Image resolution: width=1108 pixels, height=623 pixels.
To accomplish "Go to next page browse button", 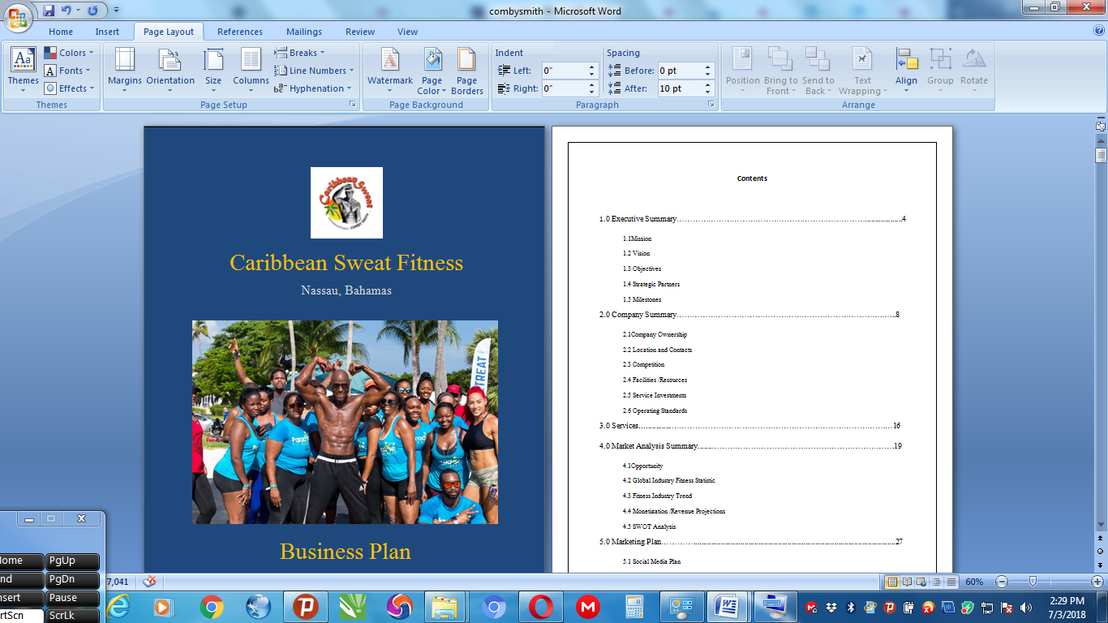I will (x=1101, y=564).
